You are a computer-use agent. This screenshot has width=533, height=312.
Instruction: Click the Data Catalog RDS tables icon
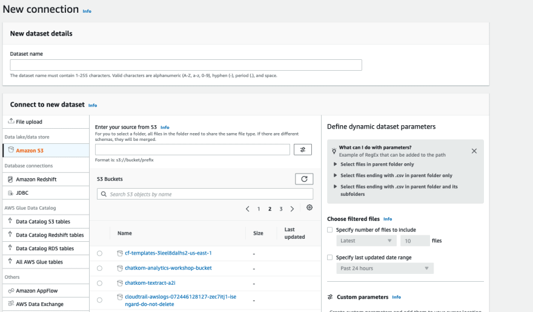coord(10,248)
